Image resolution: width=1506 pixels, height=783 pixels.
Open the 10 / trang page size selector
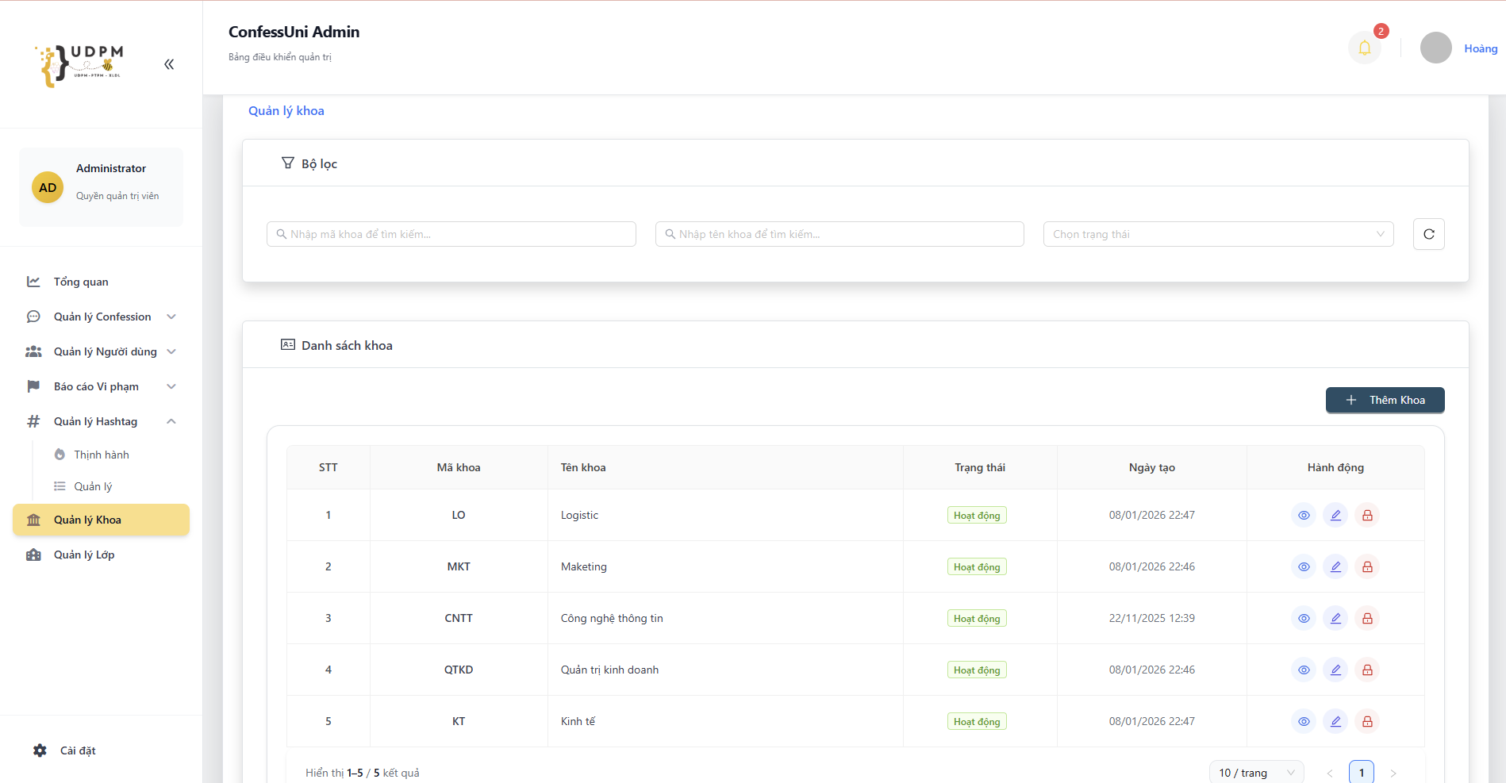point(1256,773)
